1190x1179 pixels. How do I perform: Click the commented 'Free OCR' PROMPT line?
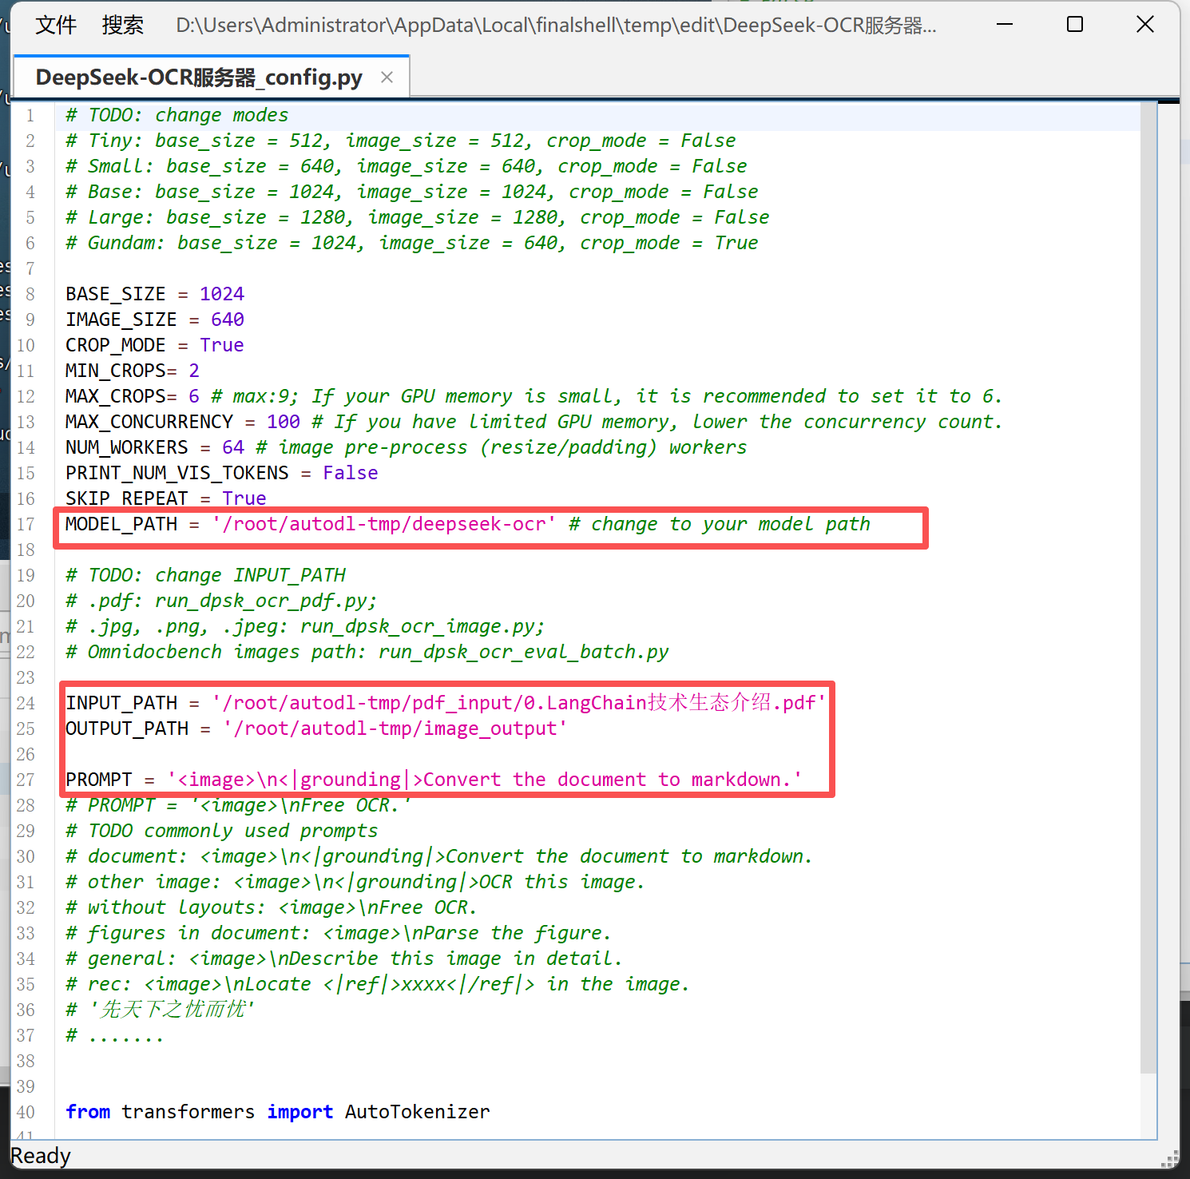tap(238, 805)
